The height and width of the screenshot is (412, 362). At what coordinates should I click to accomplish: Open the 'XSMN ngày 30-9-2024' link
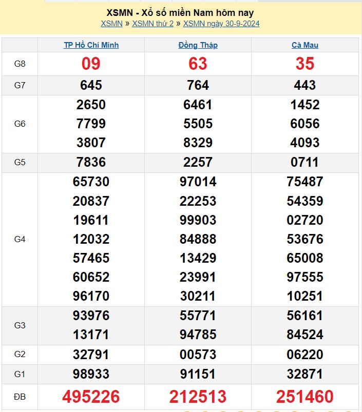point(221,24)
